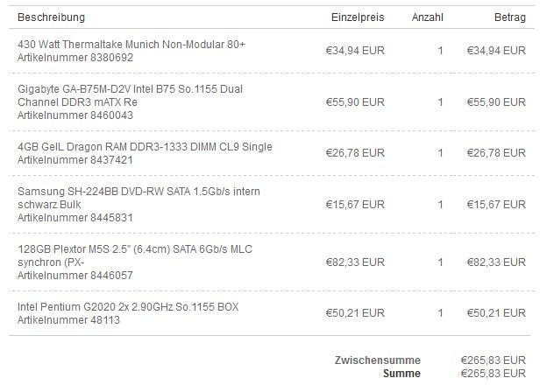This screenshot has height=385, width=547.
Task: Click the Betrag column header
Action: click(x=510, y=17)
